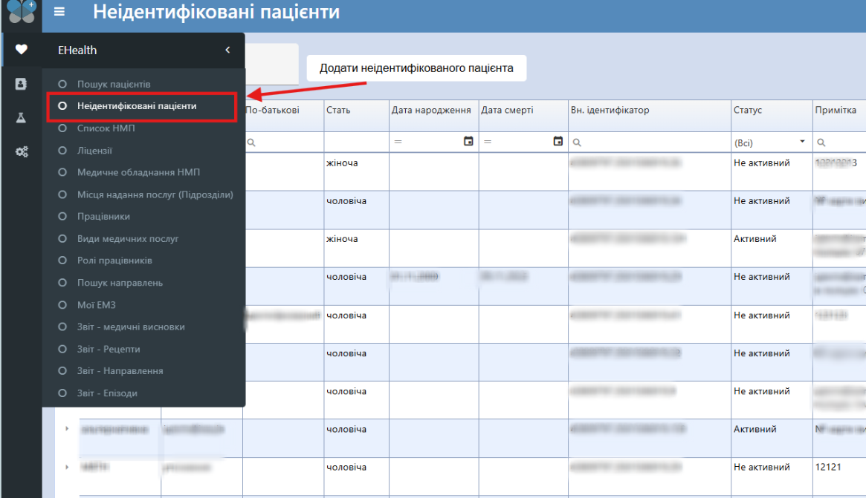Click the hamburger menu icon in header
This screenshot has height=498, width=866.
click(x=59, y=12)
